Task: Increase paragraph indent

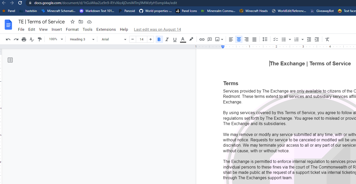Action: [317, 39]
